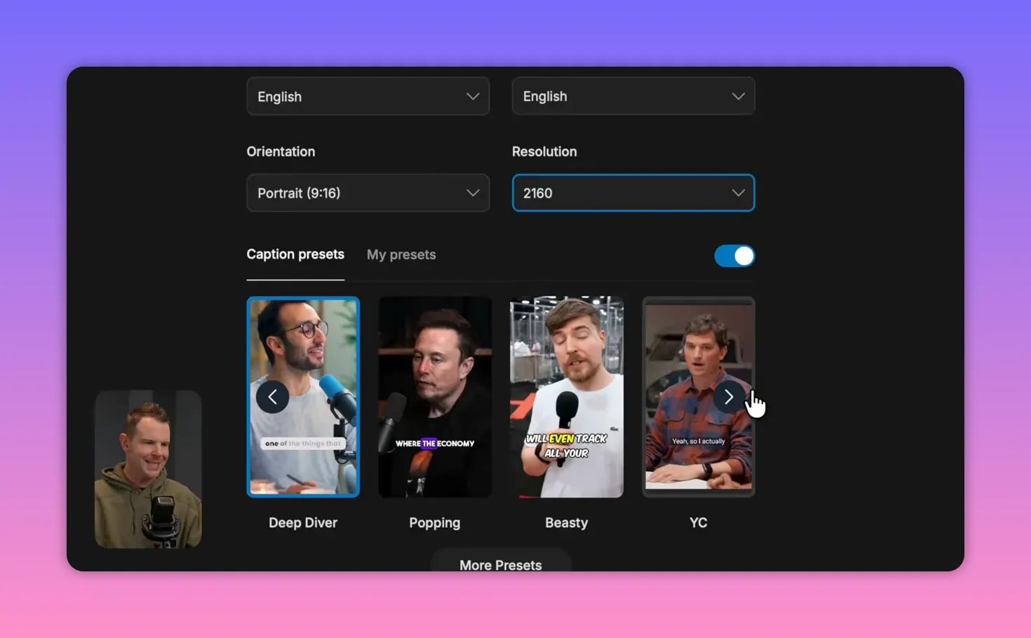Click the Orientation dropdown chevron arrow
Viewport: 1031px width, 638px height.
coord(472,193)
